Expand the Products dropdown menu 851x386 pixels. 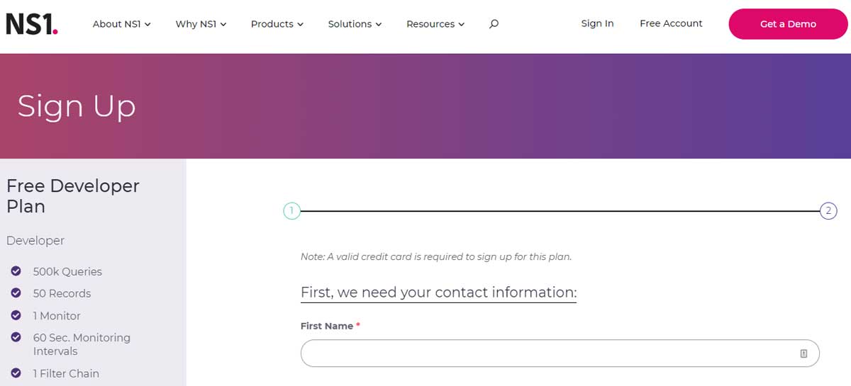point(277,24)
